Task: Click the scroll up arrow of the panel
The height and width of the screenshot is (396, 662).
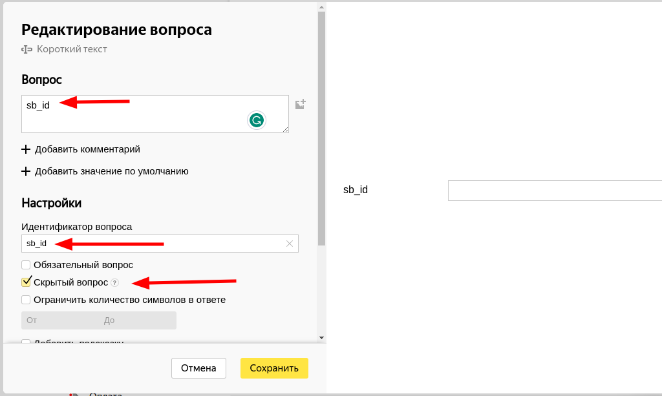Action: pos(321,6)
